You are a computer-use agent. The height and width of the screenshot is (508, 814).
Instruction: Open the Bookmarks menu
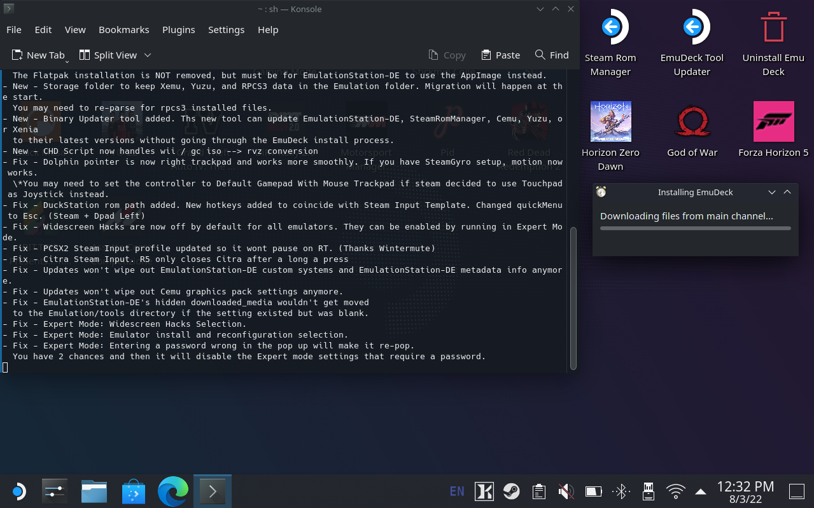click(x=124, y=30)
